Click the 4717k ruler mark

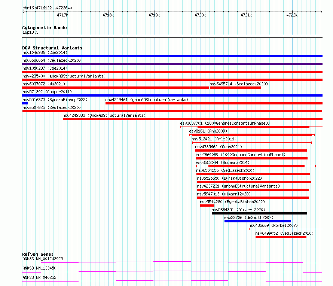62,15
